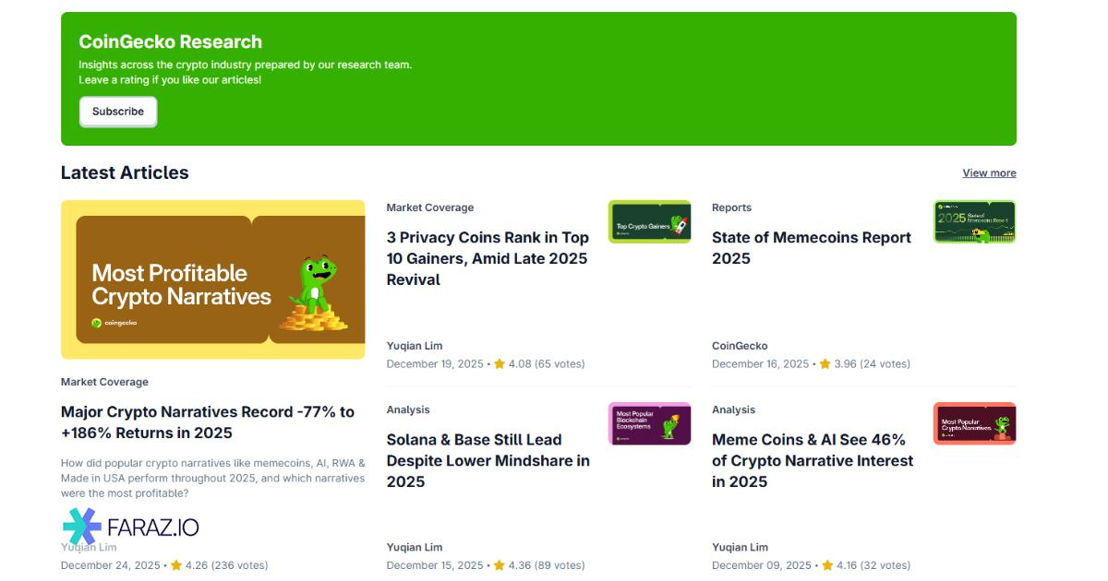Click the star icon beside 3.96 rating
Image resolution: width=1108 pixels, height=581 pixels.
coord(825,364)
